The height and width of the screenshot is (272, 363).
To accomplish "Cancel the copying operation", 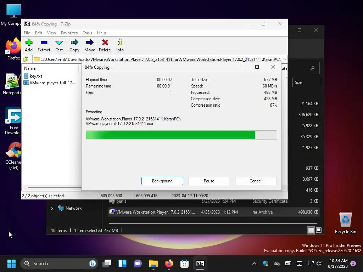I will [256, 181].
